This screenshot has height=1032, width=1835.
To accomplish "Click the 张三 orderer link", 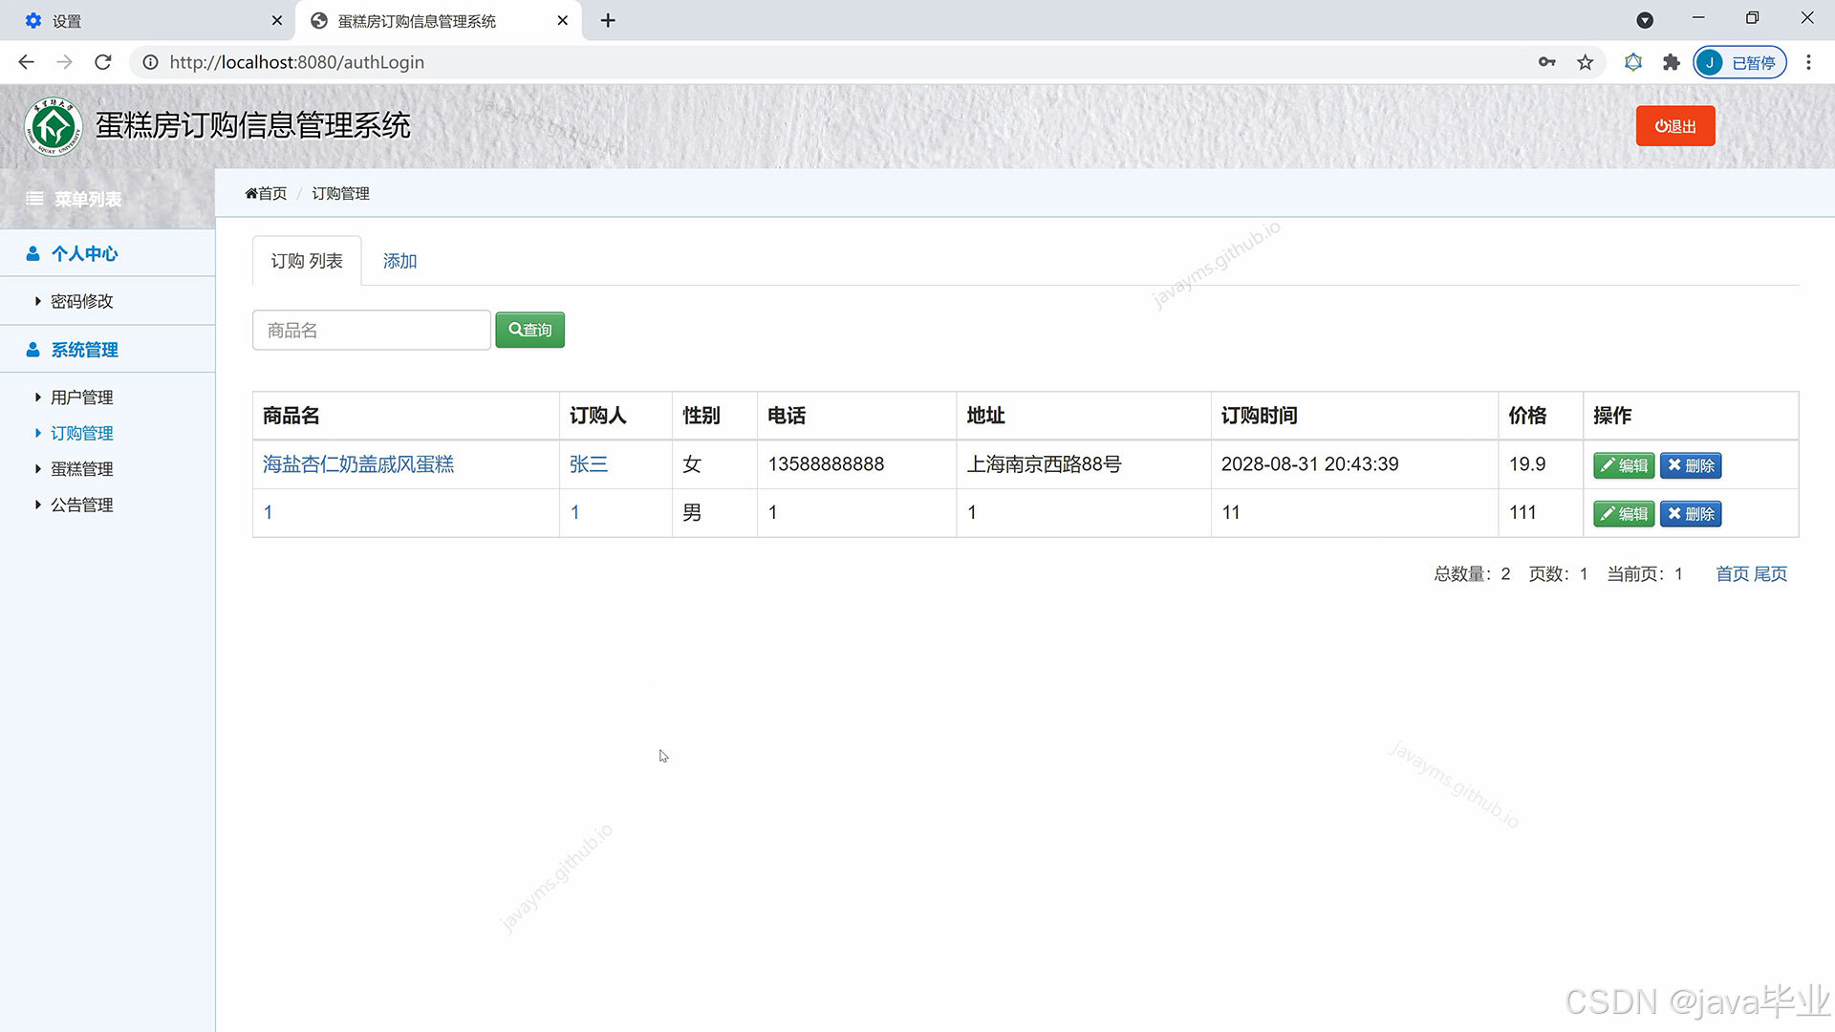I will point(589,464).
